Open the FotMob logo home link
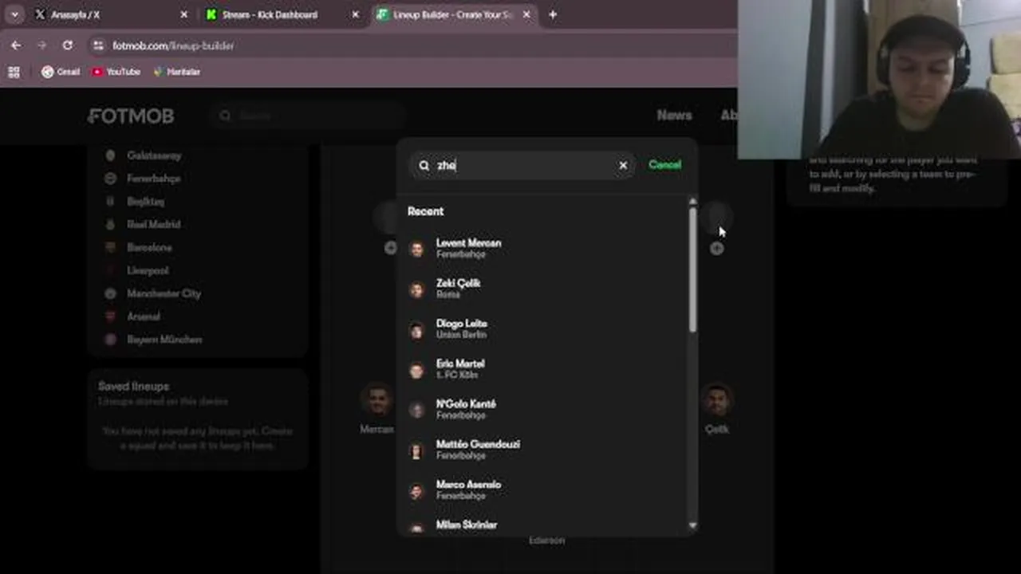The width and height of the screenshot is (1021, 574). pos(131,116)
